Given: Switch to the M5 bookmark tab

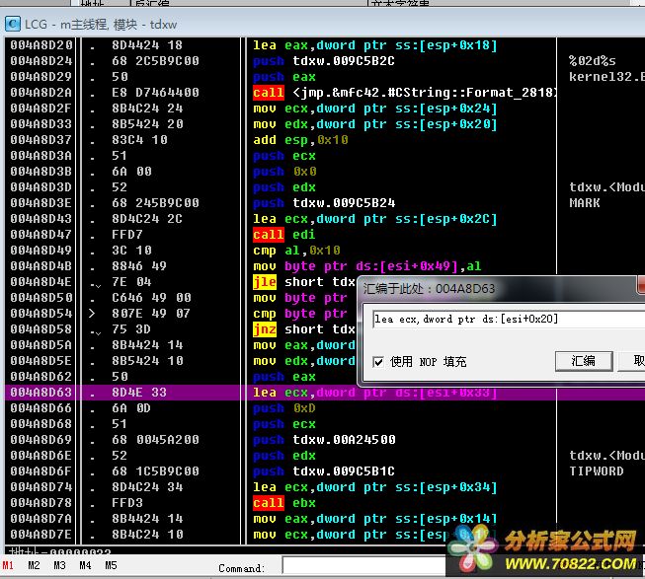Looking at the screenshot, I should pos(111,565).
